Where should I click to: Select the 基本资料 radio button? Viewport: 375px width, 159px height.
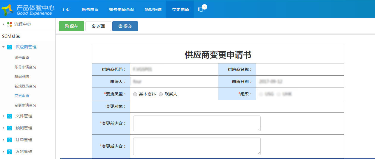coord(135,94)
